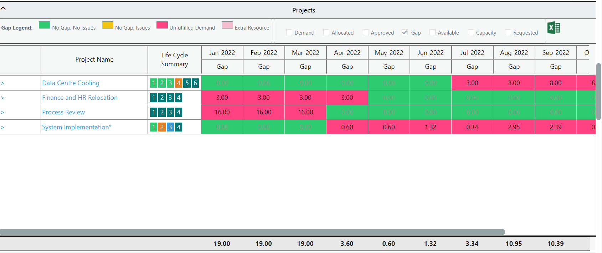Open the Data Centre Cooling project link
This screenshot has height=253, width=602.
[x=71, y=83]
